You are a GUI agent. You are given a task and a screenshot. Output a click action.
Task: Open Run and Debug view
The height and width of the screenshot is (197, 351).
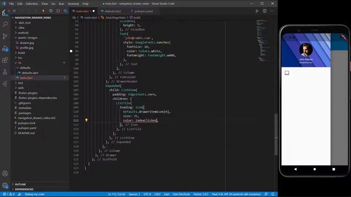[x=5, y=48]
